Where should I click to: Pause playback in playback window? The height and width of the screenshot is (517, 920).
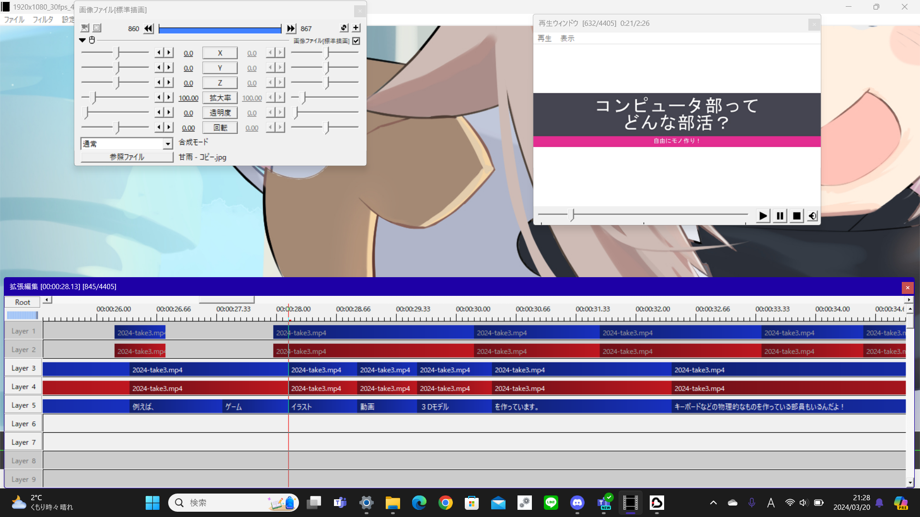(x=780, y=216)
